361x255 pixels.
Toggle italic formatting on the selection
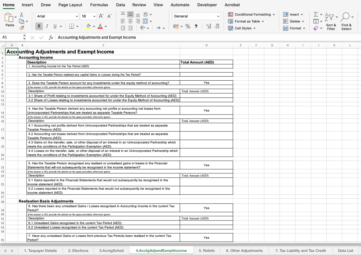46,26
